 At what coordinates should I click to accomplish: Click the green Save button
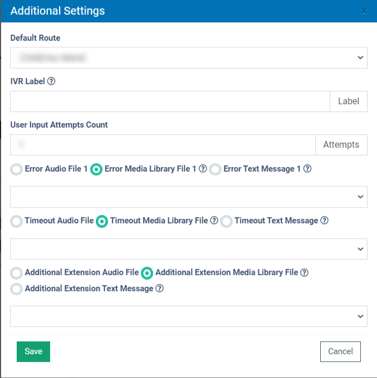33,352
